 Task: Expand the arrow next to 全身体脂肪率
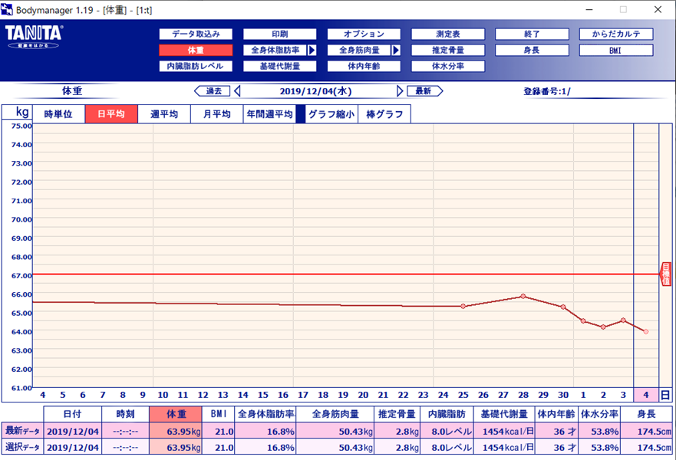[312, 50]
